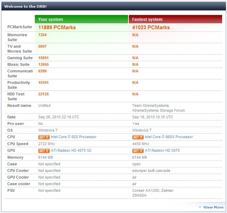Click Not specified in the PSU row
The height and width of the screenshot is (213, 227).
(49, 191)
